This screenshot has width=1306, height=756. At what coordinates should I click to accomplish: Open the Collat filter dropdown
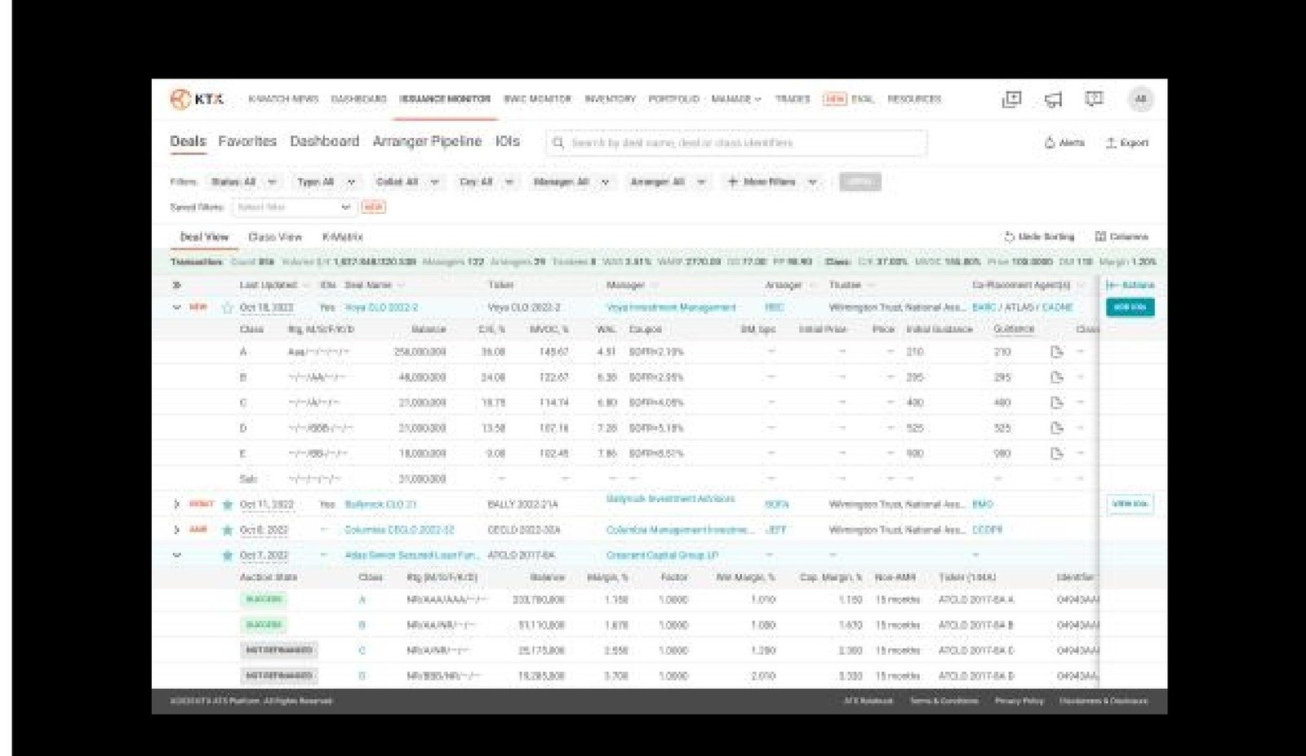406,182
